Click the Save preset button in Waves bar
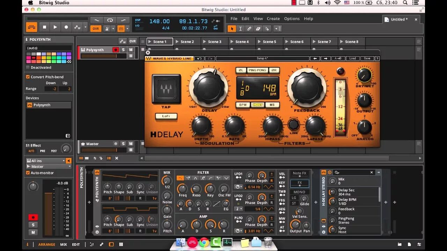Image resolution: width=447 pixels, height=251 pixels. [x=367, y=59]
